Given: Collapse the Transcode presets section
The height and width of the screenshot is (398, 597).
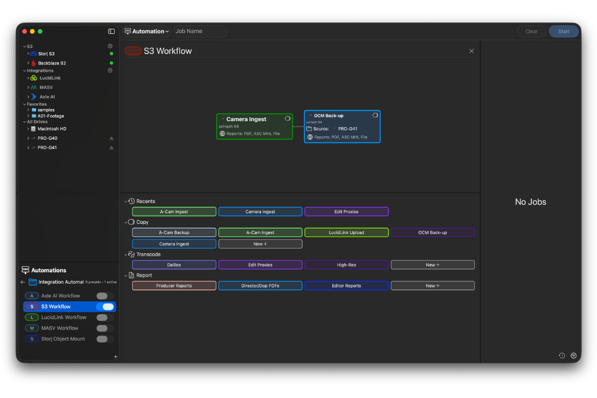Looking at the screenshot, I should pyautogui.click(x=126, y=255).
